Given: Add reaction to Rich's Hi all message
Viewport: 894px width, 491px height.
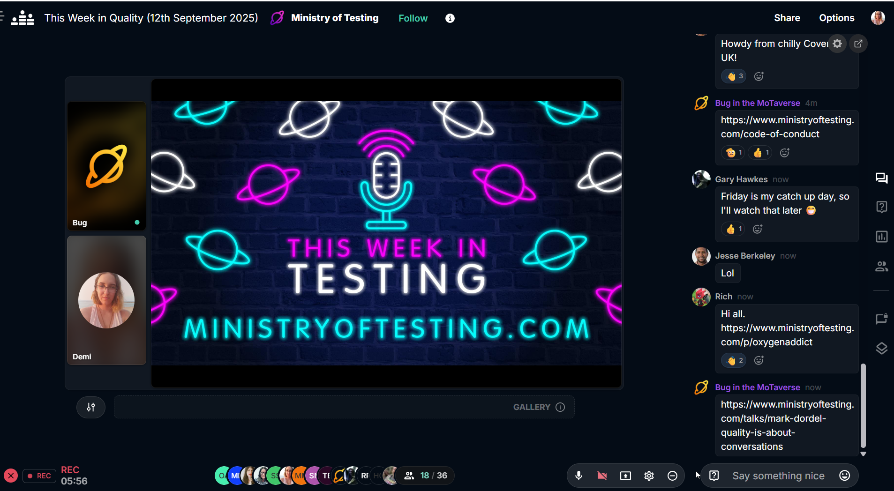Looking at the screenshot, I should pyautogui.click(x=759, y=360).
